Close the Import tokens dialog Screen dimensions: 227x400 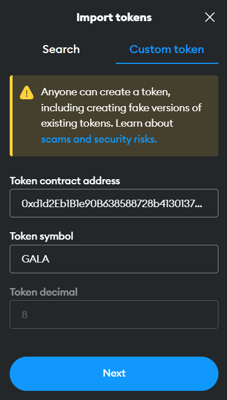tap(210, 17)
